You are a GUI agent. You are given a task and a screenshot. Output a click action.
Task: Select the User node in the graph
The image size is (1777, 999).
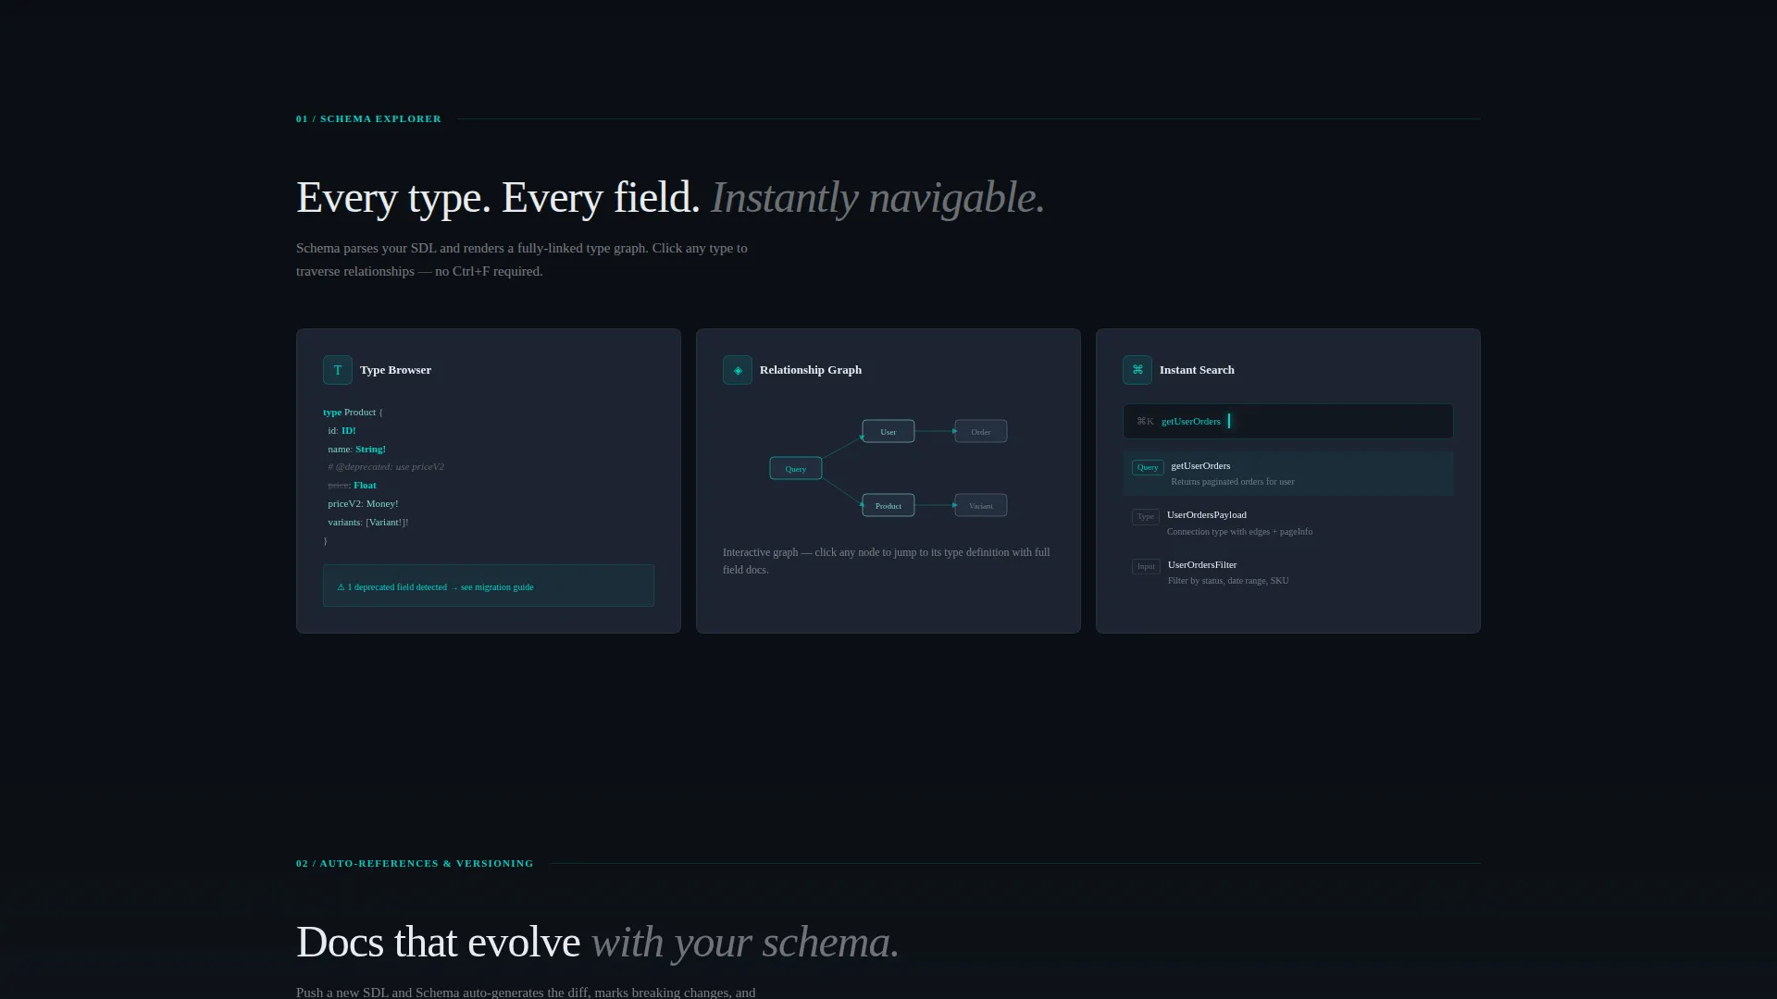point(888,432)
